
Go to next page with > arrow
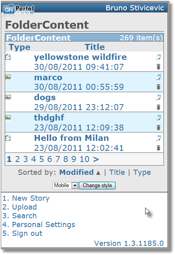(96, 159)
